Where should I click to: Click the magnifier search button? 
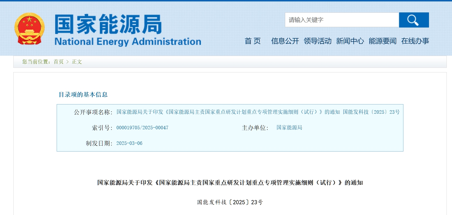click(x=414, y=20)
